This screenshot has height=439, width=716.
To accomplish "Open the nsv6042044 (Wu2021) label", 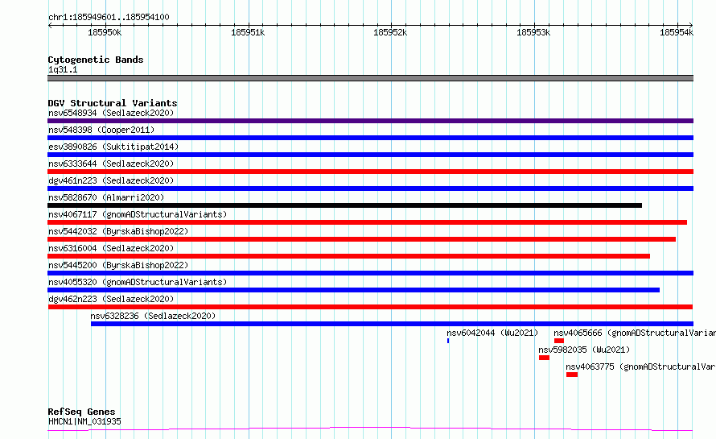I will point(492,333).
